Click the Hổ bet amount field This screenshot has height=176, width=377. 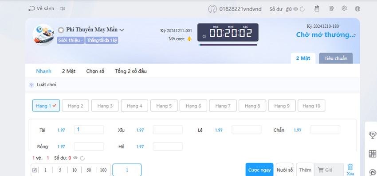[x=168, y=146]
